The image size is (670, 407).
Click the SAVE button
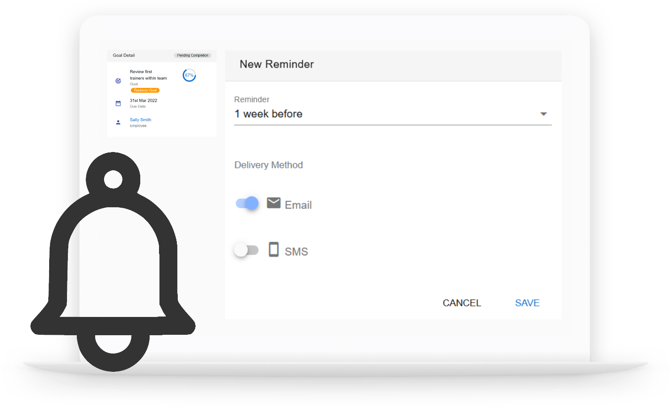click(528, 303)
